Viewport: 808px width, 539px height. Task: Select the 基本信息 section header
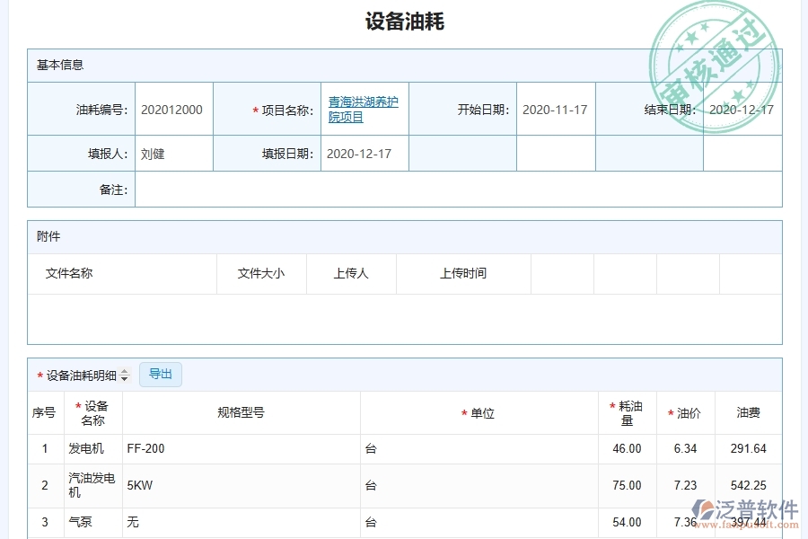click(x=54, y=64)
